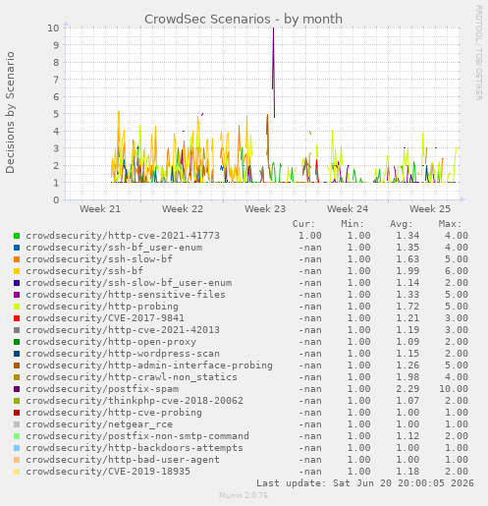
Task: Click the postfix-spam average value 2.29
Action: 407,389
